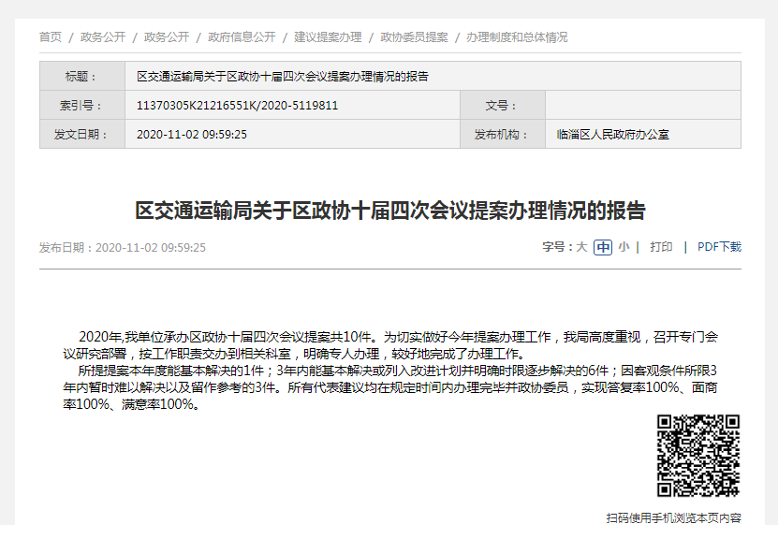Click the index number 11370305K21216551K/2020-5119811
This screenshot has height=553, width=778.
tap(237, 106)
